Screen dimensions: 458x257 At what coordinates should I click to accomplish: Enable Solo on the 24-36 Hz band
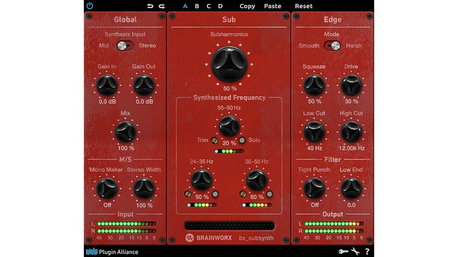[216, 194]
